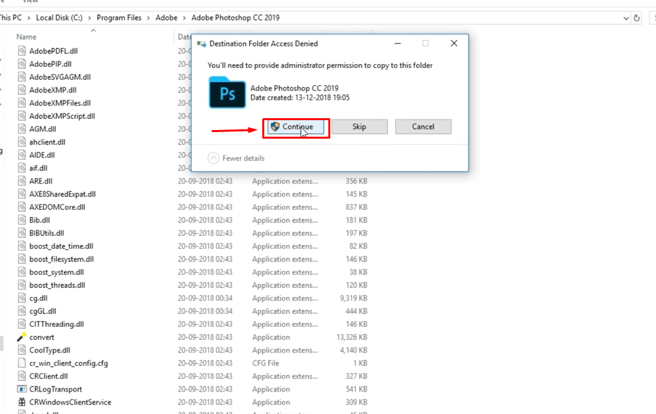This screenshot has height=414, width=656.
Task: Click the Skip button in dialog
Action: pyautogui.click(x=359, y=127)
